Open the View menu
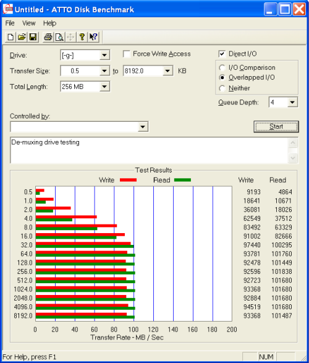This screenshot has width=309, height=363. 29,23
